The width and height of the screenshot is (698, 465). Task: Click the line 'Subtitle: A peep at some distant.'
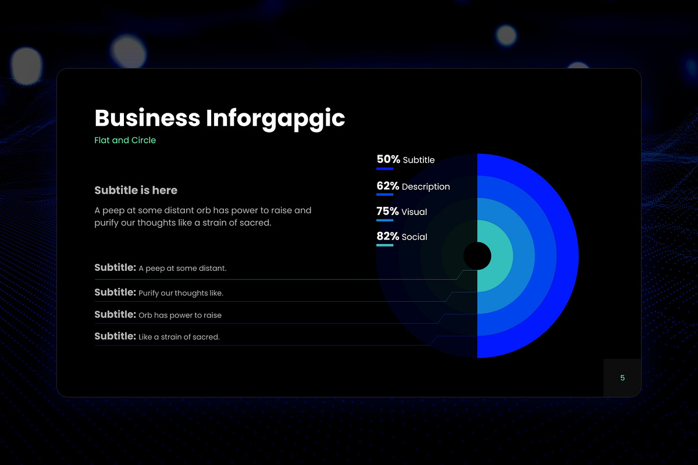click(161, 268)
